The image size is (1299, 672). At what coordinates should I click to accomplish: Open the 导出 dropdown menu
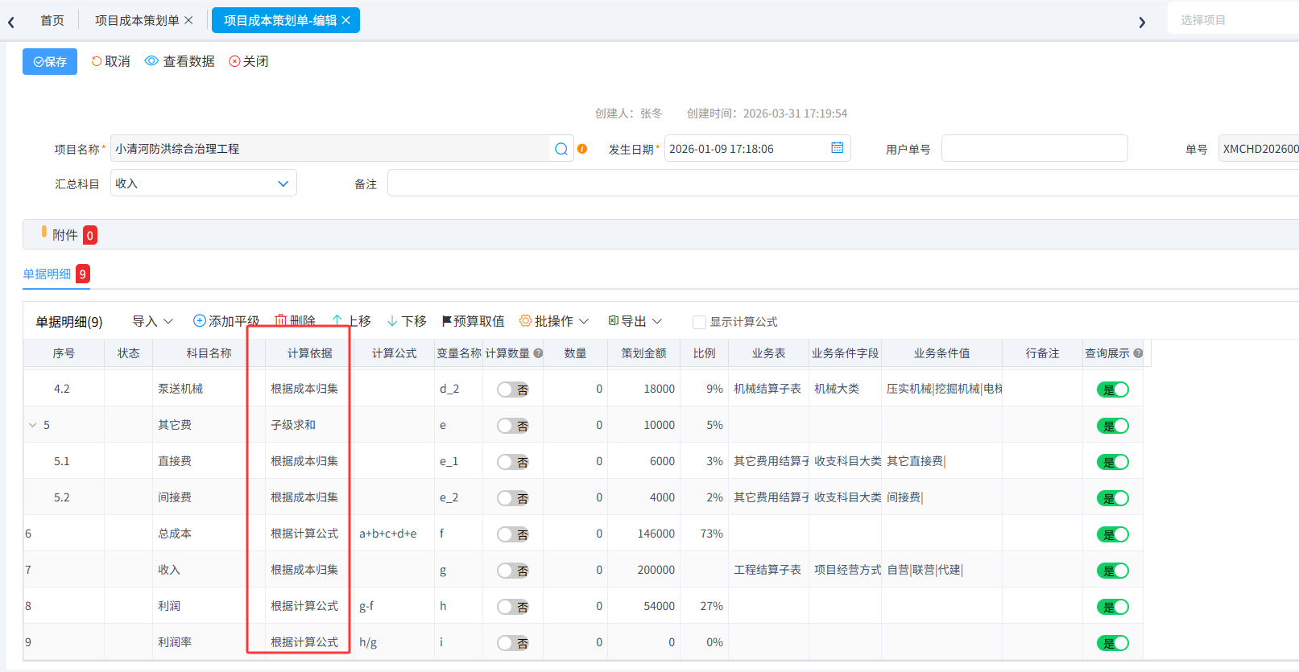(635, 321)
